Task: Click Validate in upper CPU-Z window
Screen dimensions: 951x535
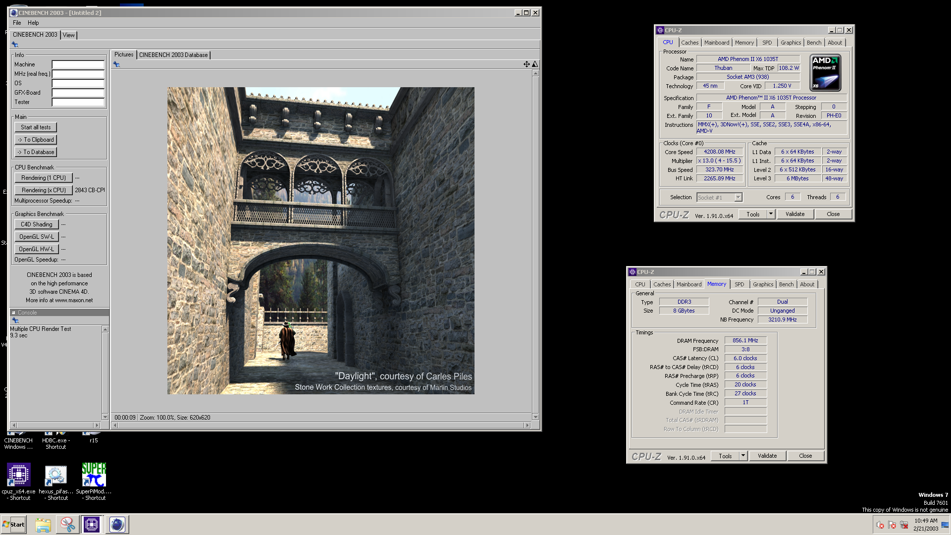Action: coord(795,214)
